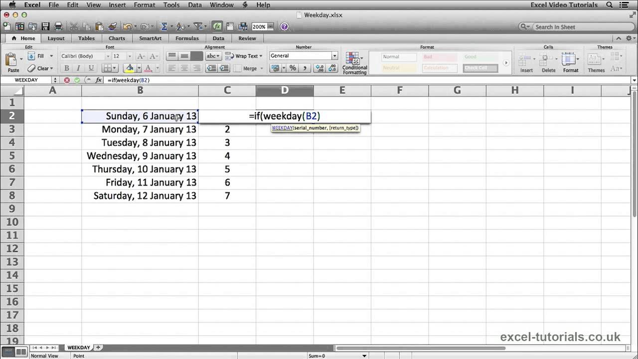The image size is (638, 359).
Task: Click the Save floppy disk icon
Action: (x=45, y=26)
